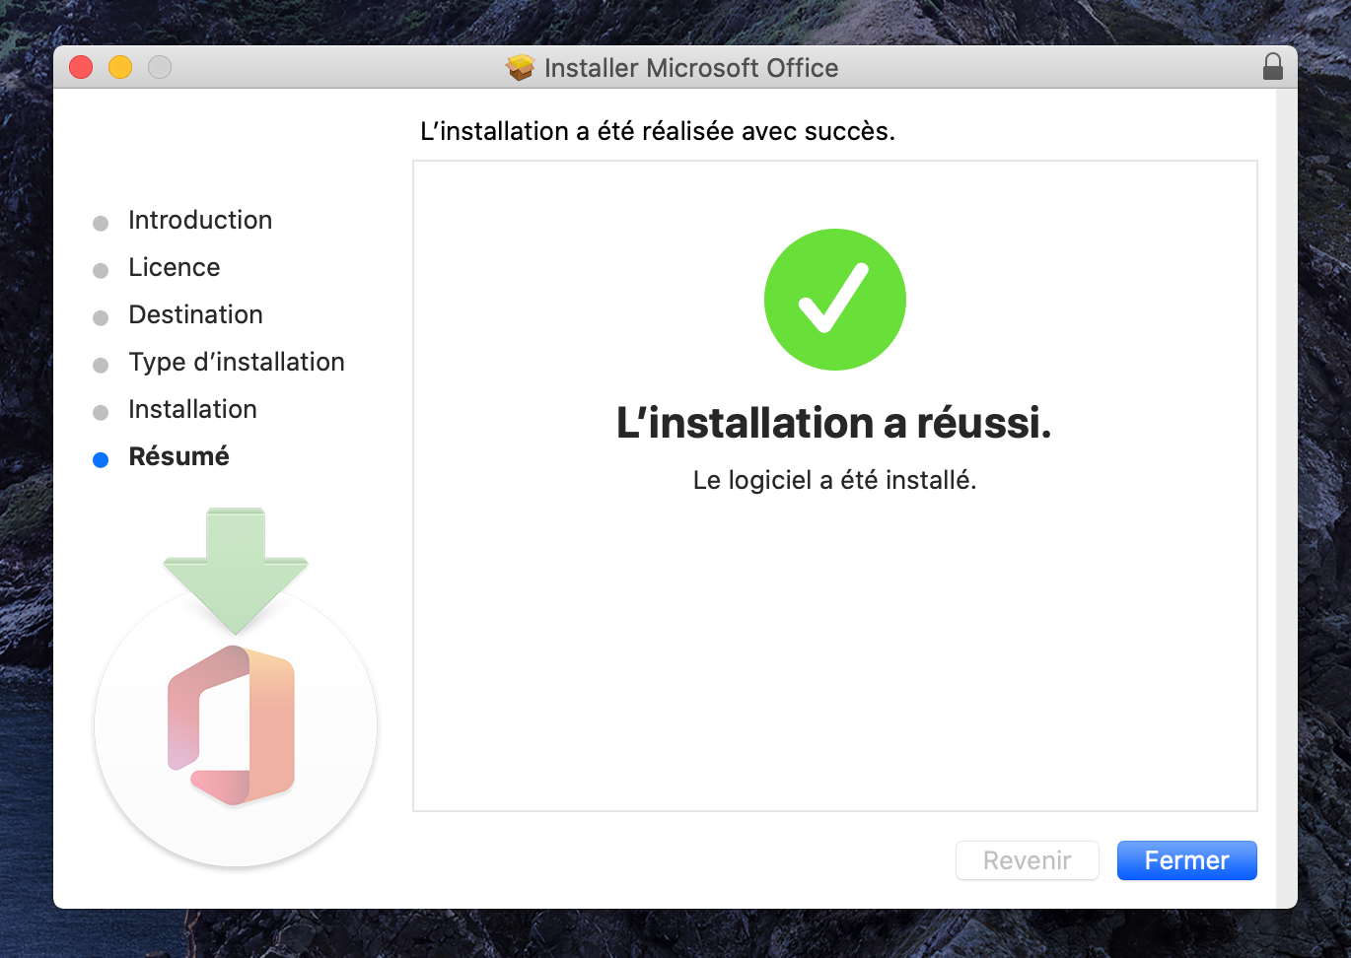
Task: Click the grayed-out Revenir button
Action: (x=1027, y=860)
